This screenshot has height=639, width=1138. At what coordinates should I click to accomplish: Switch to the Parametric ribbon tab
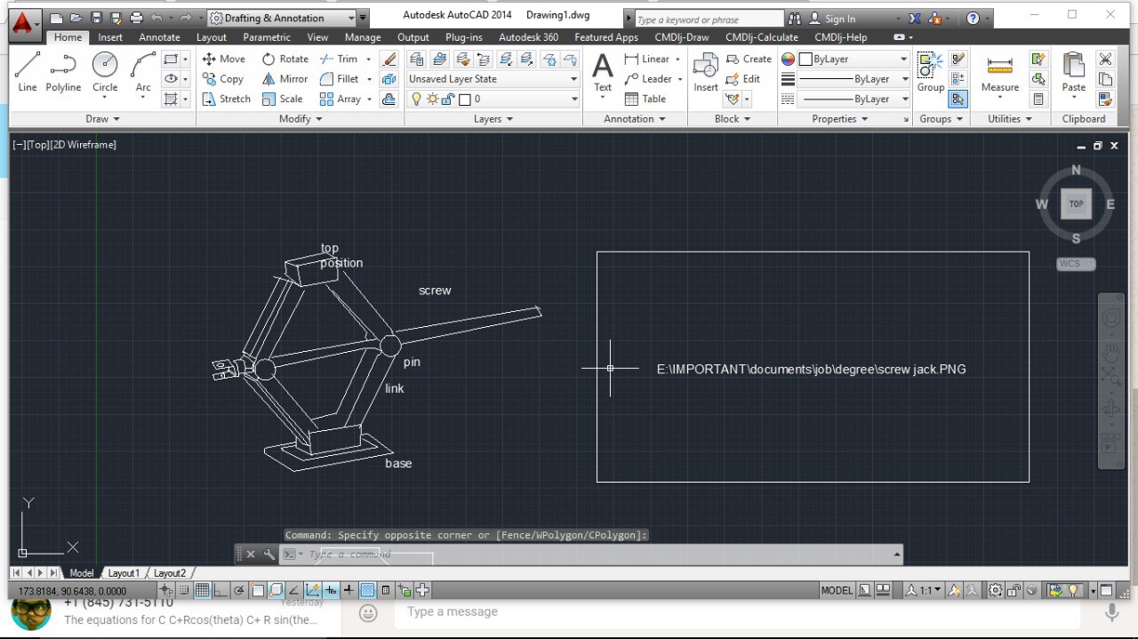click(266, 37)
